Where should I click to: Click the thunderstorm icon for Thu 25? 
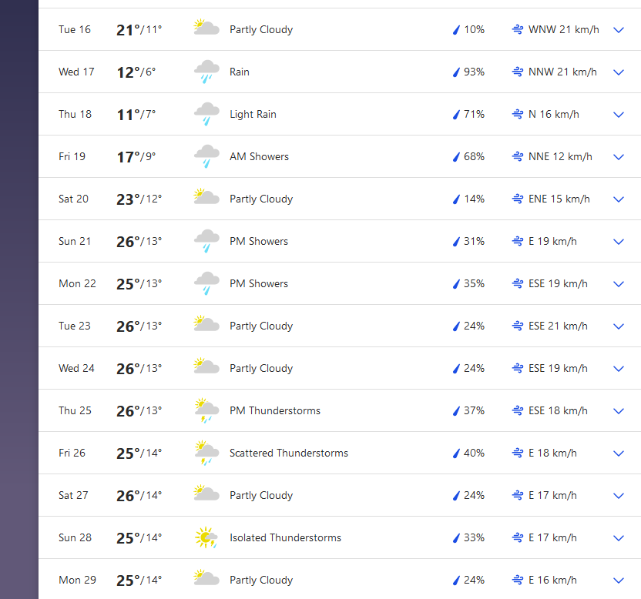(x=206, y=411)
